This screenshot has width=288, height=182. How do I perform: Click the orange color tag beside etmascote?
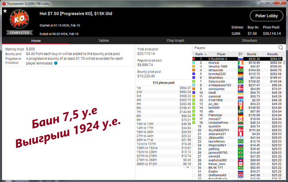[194, 70]
